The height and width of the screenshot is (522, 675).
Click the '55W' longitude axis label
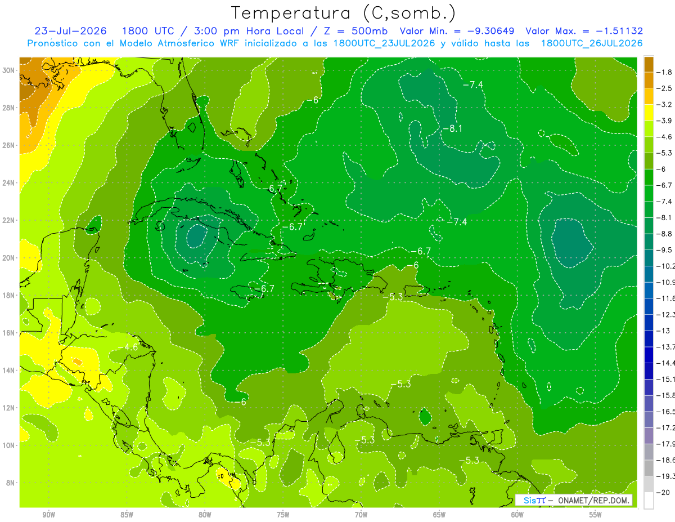click(596, 515)
